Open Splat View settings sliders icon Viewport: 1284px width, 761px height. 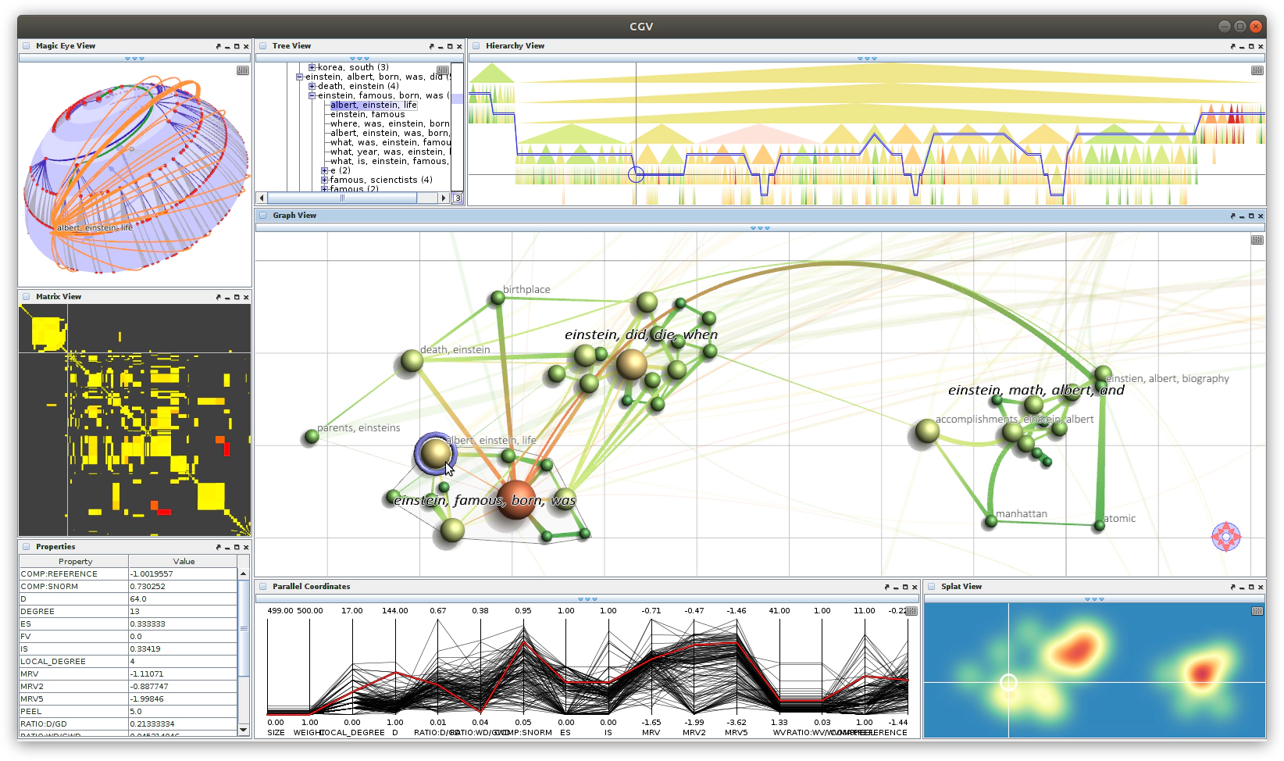(1257, 611)
